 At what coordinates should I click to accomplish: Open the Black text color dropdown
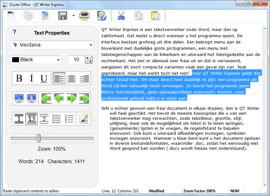point(36,60)
